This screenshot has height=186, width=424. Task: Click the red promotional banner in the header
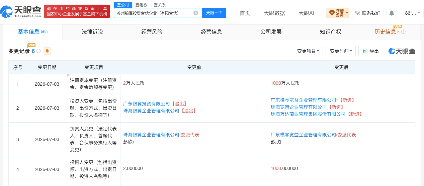click(77, 11)
